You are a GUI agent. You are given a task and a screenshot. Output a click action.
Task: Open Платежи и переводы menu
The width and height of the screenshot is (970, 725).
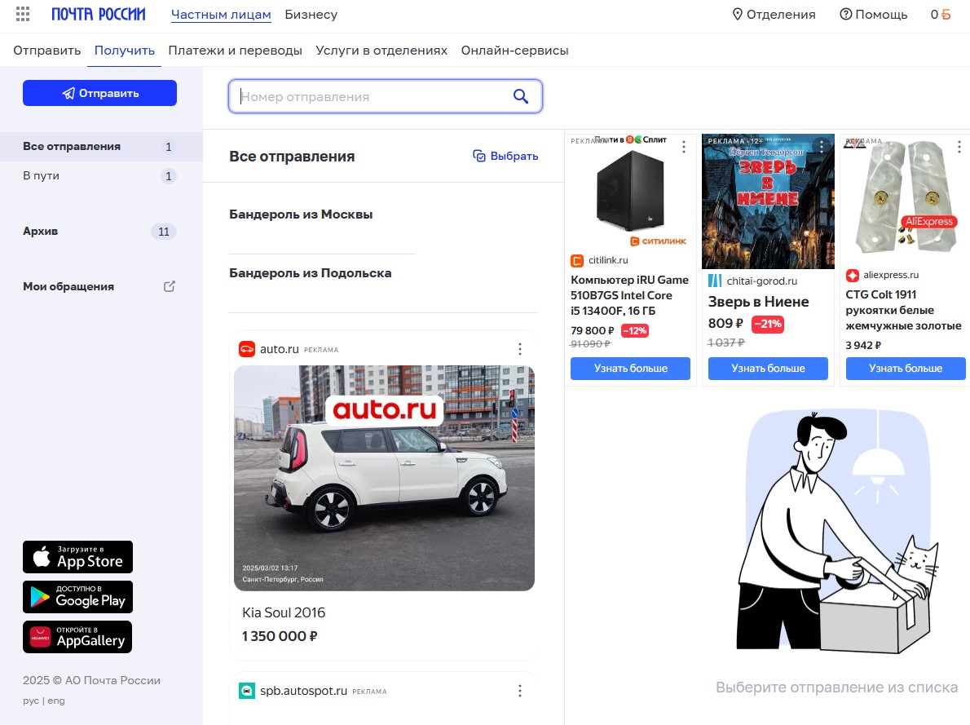coord(235,51)
